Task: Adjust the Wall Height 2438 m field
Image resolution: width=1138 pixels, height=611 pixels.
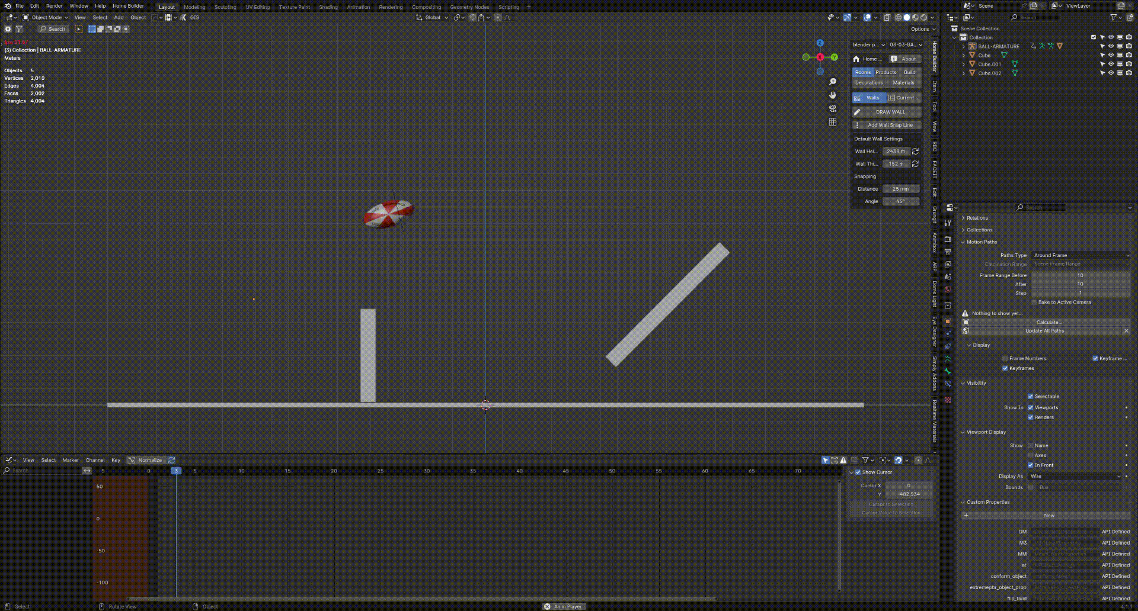Action: click(896, 151)
